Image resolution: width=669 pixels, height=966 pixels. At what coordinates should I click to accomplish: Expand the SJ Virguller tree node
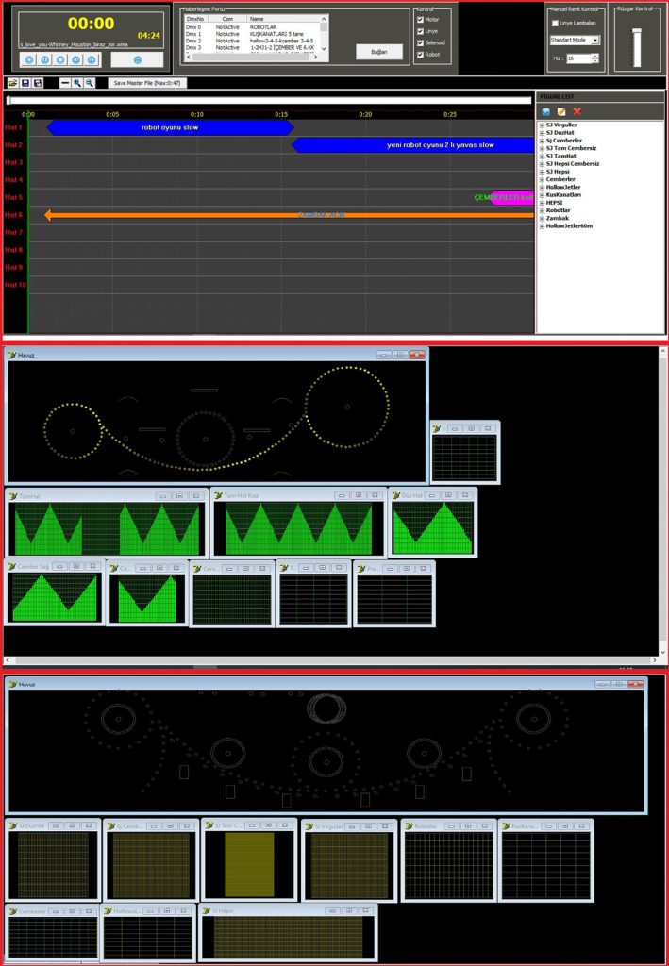coord(542,125)
